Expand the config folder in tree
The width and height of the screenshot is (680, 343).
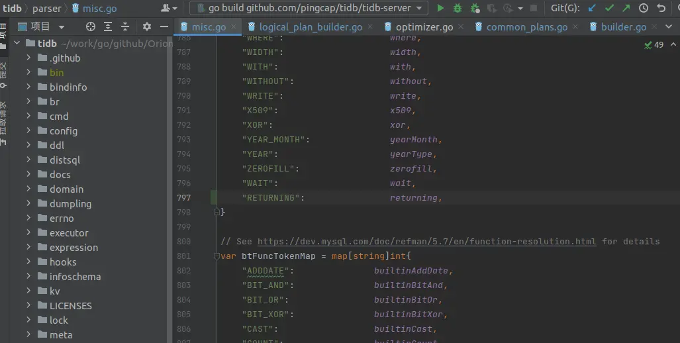pos(29,131)
